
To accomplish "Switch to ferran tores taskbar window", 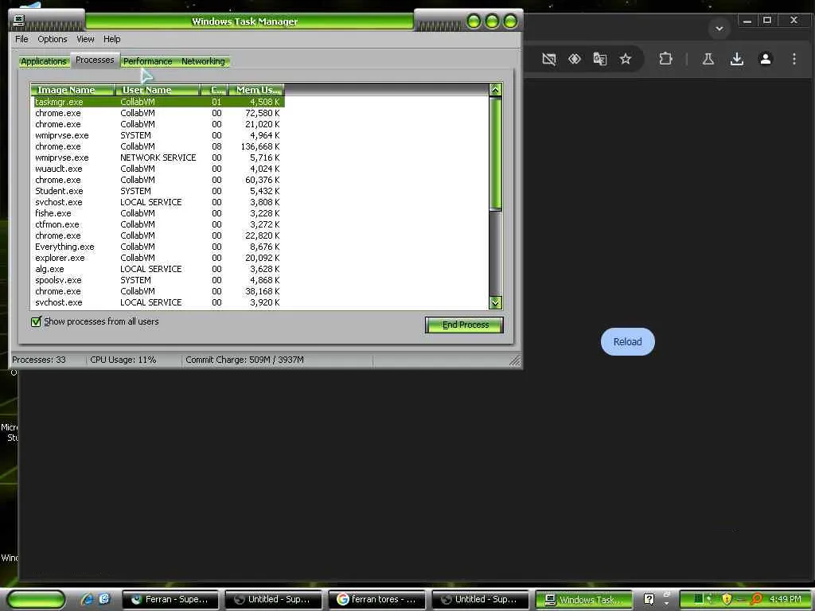I will (x=377, y=600).
